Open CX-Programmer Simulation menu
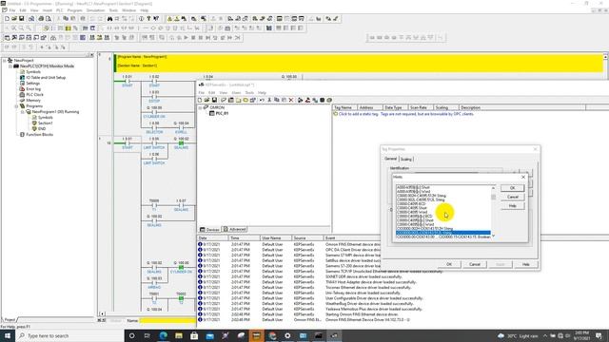 (95, 10)
